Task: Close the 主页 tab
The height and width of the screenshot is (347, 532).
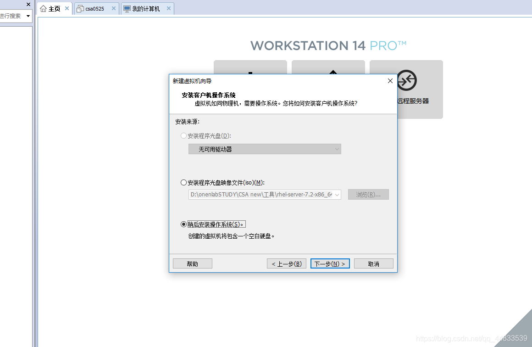Action: [x=67, y=8]
